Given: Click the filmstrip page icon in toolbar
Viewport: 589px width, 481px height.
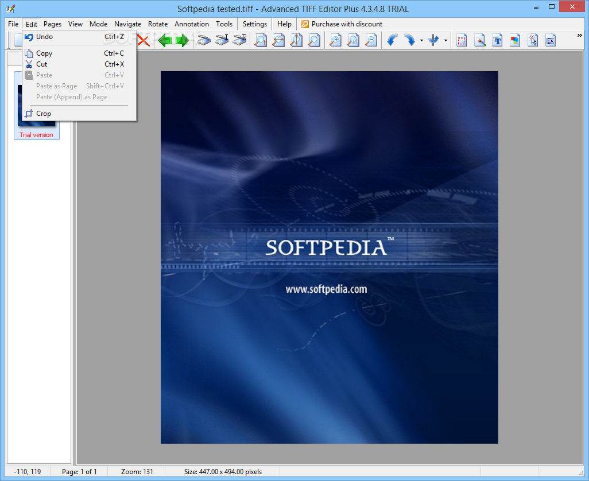Looking at the screenshot, I should pyautogui.click(x=551, y=40).
